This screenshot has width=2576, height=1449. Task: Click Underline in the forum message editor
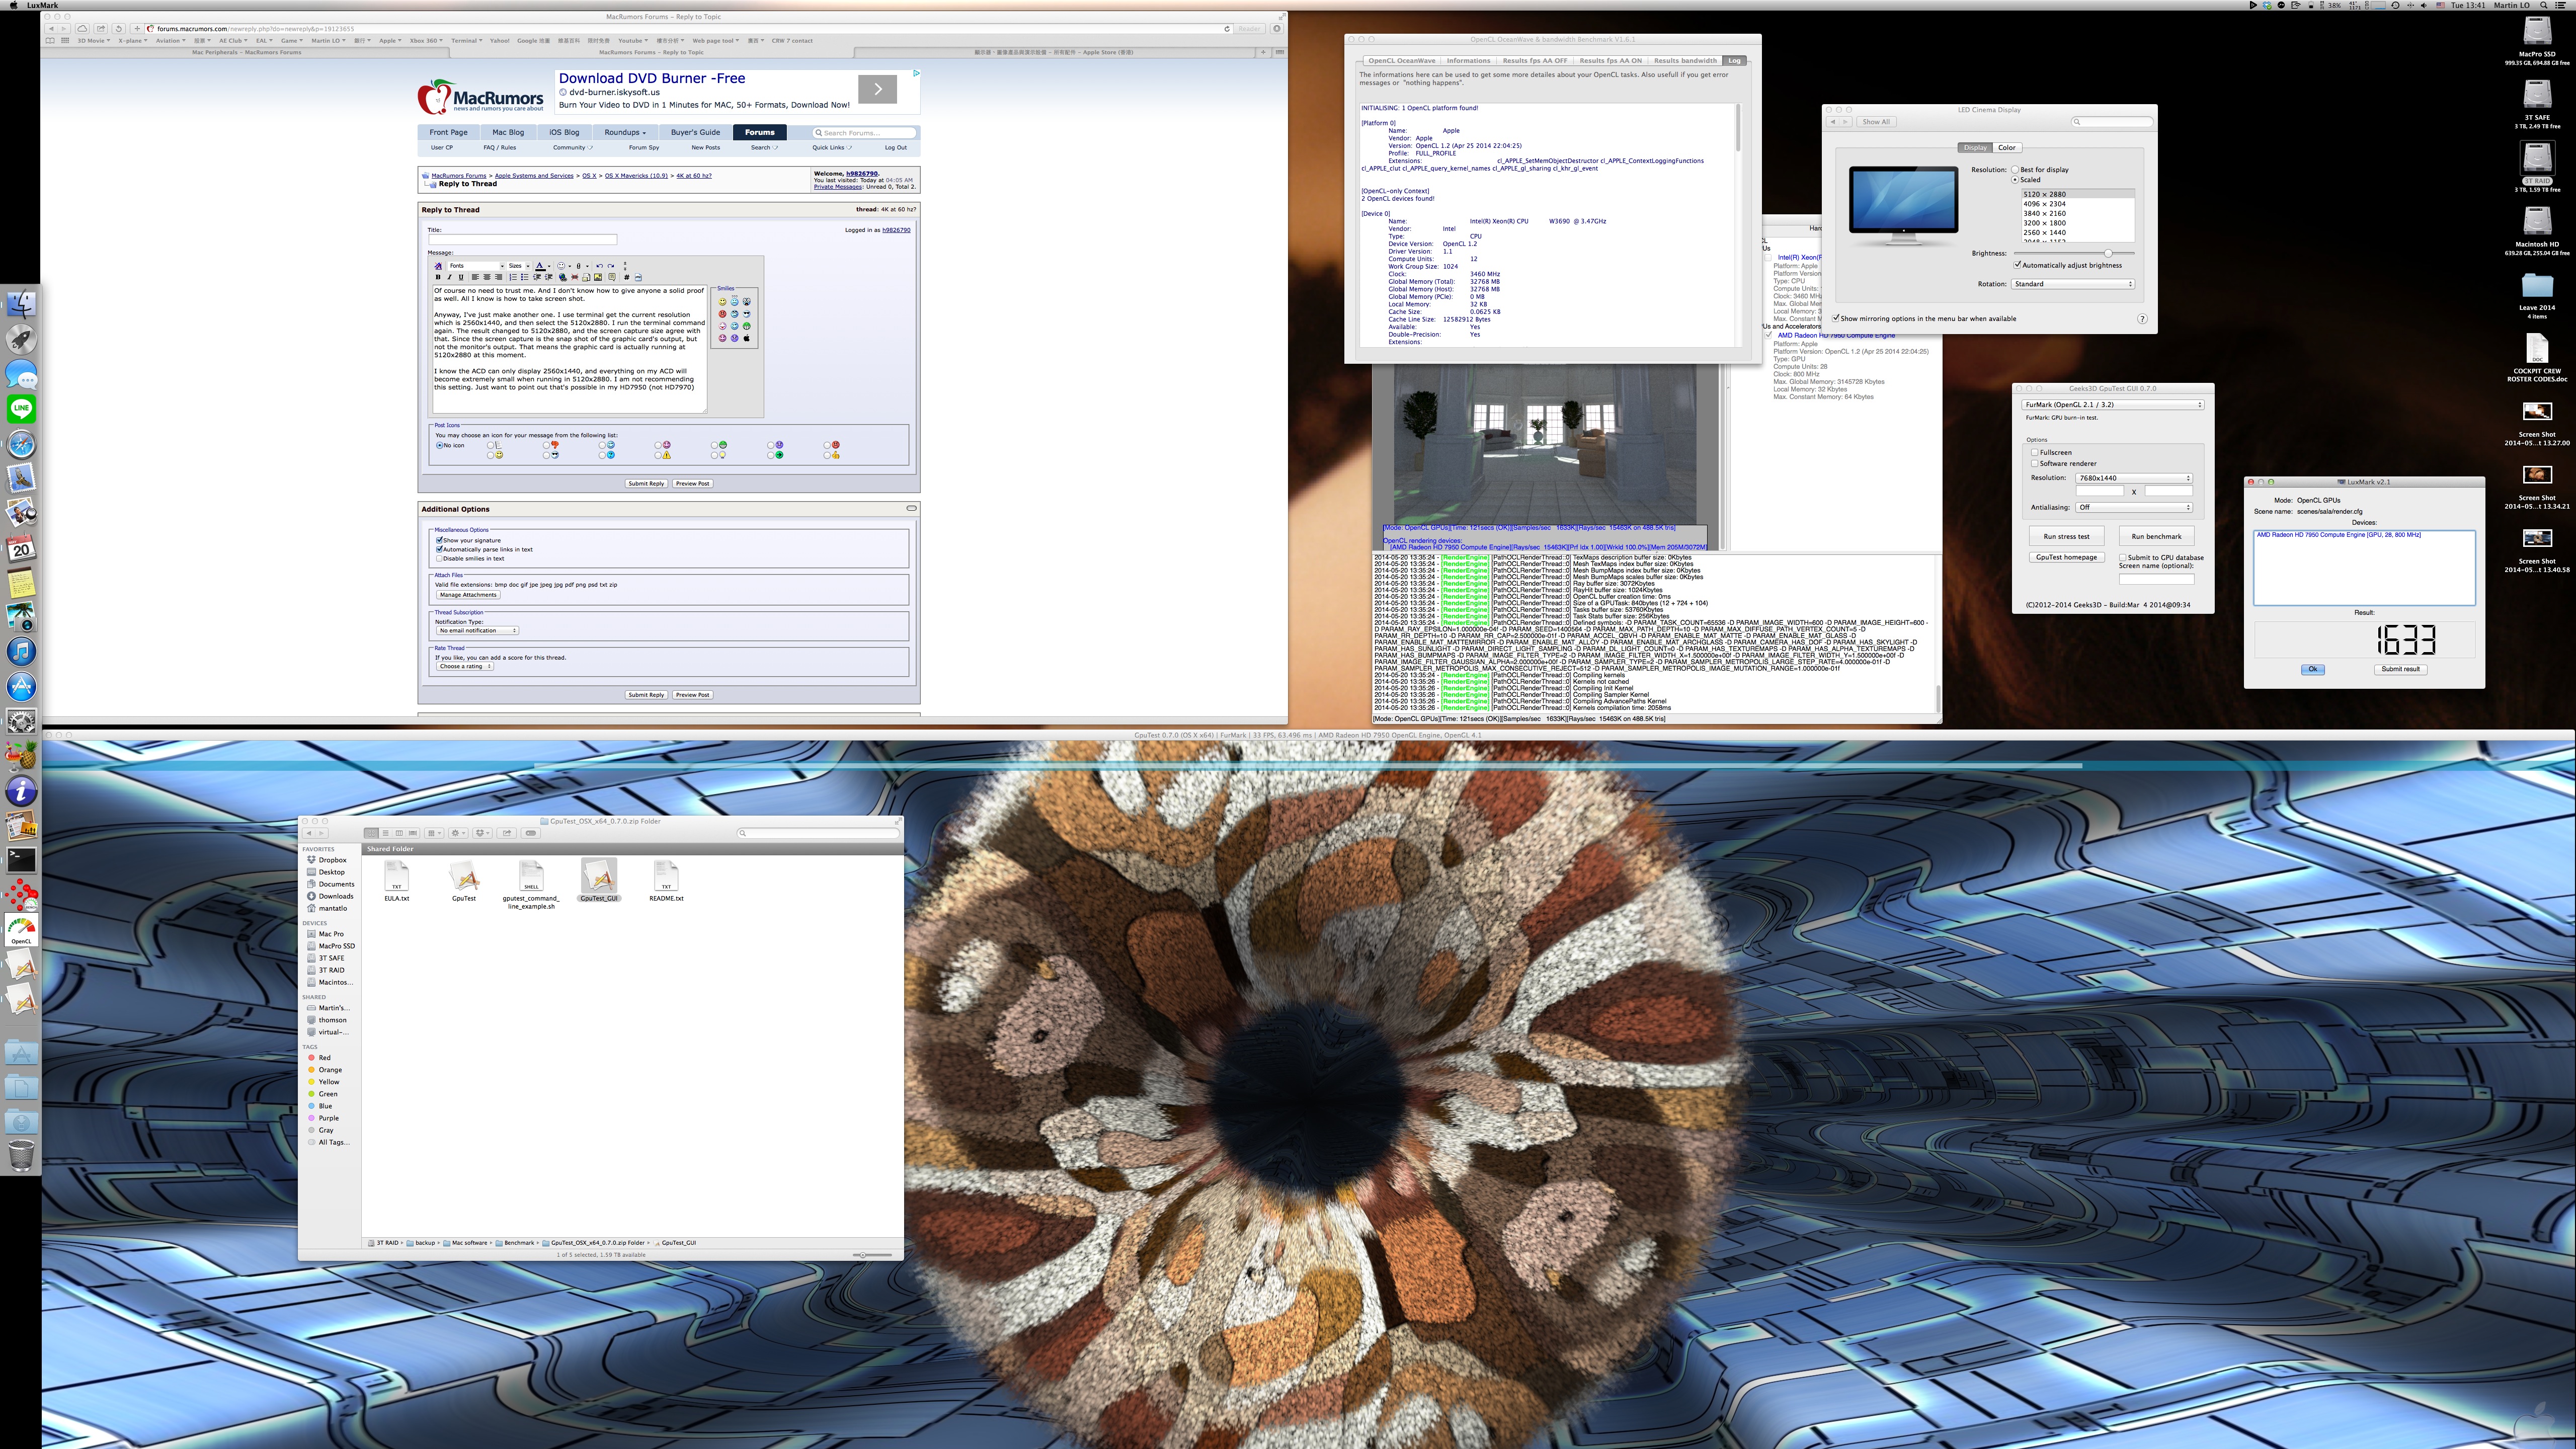tap(461, 277)
